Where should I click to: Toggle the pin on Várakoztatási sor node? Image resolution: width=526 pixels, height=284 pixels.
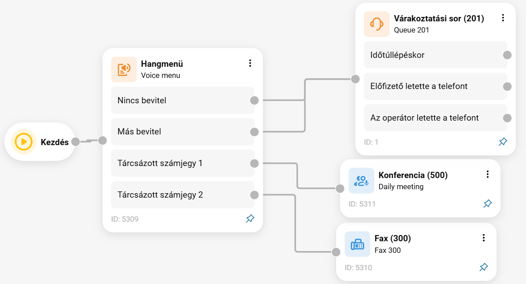tap(503, 142)
